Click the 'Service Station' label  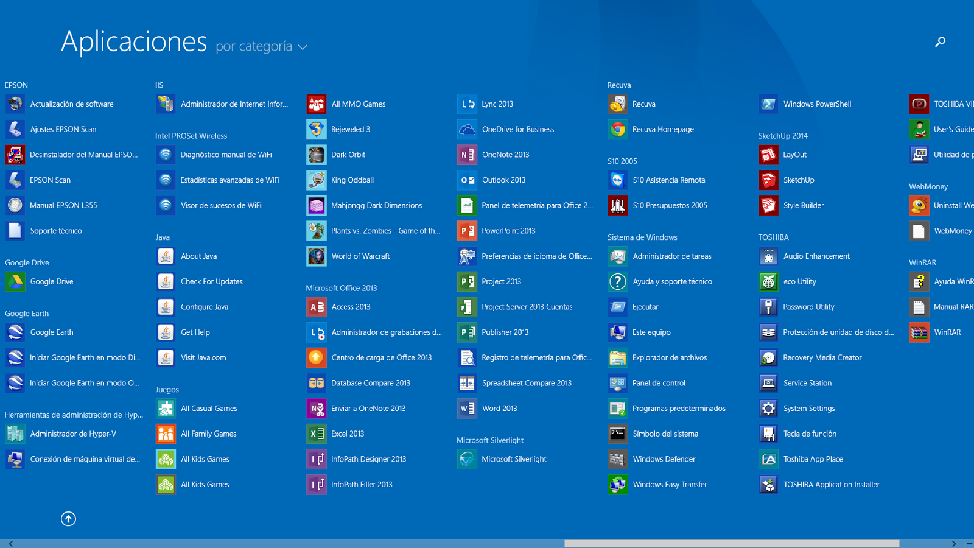pyautogui.click(x=807, y=383)
